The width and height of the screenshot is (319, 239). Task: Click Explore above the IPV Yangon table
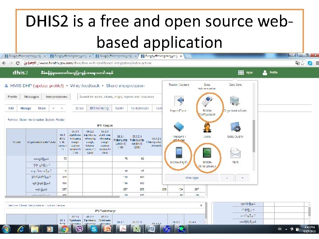coord(51,119)
